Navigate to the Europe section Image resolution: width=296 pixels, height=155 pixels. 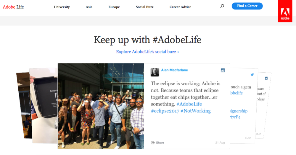tap(114, 7)
